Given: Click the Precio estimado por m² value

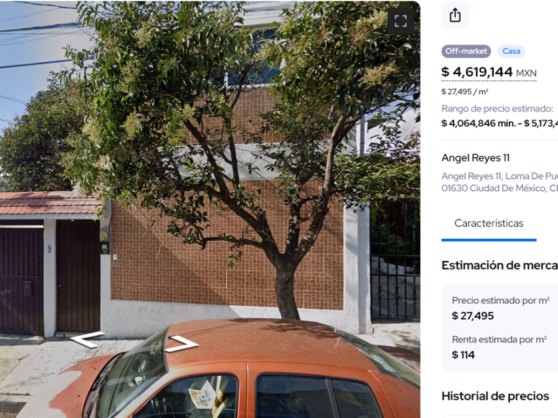Looking at the screenshot, I should 472,316.
